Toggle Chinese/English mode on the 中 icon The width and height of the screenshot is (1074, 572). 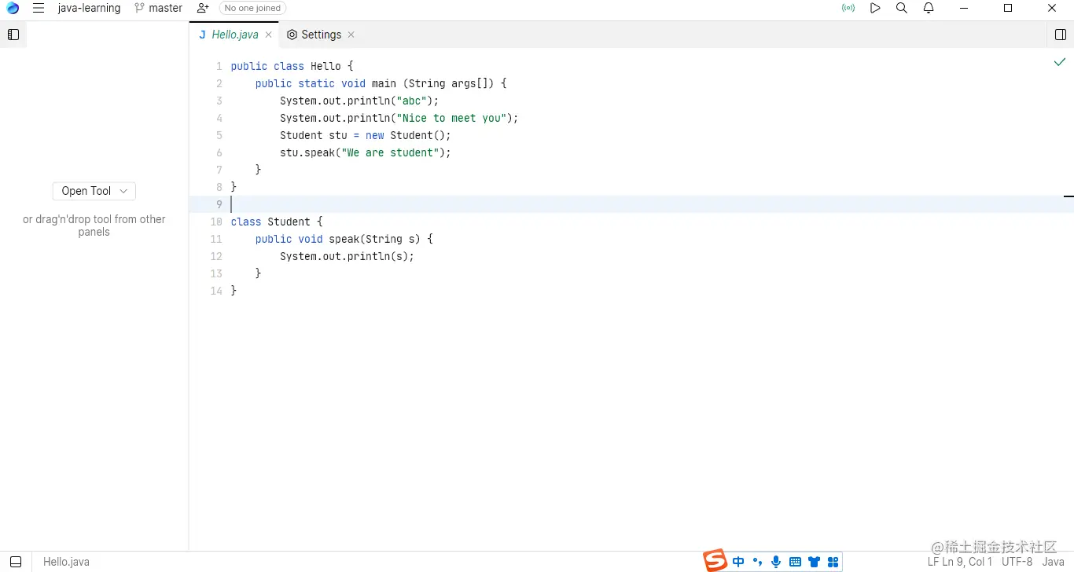pyautogui.click(x=737, y=561)
